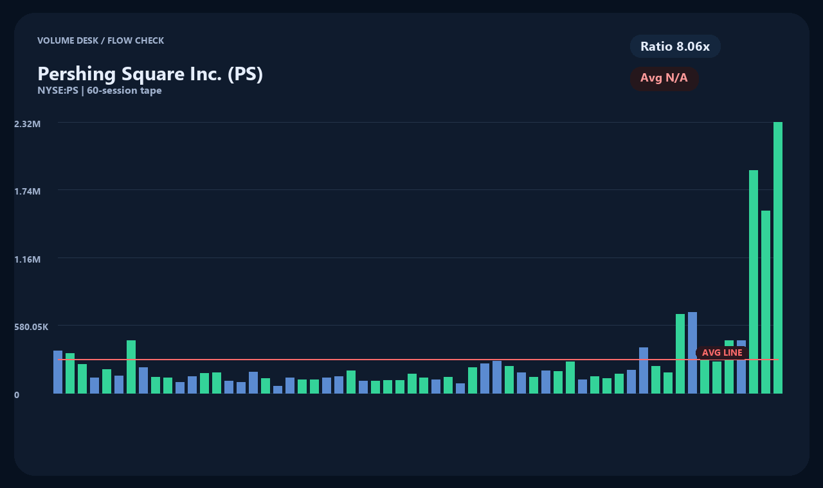Viewport: 823px width, 488px height.
Task: Click the Pershing Square Inc. (PS) title
Action: pos(150,74)
